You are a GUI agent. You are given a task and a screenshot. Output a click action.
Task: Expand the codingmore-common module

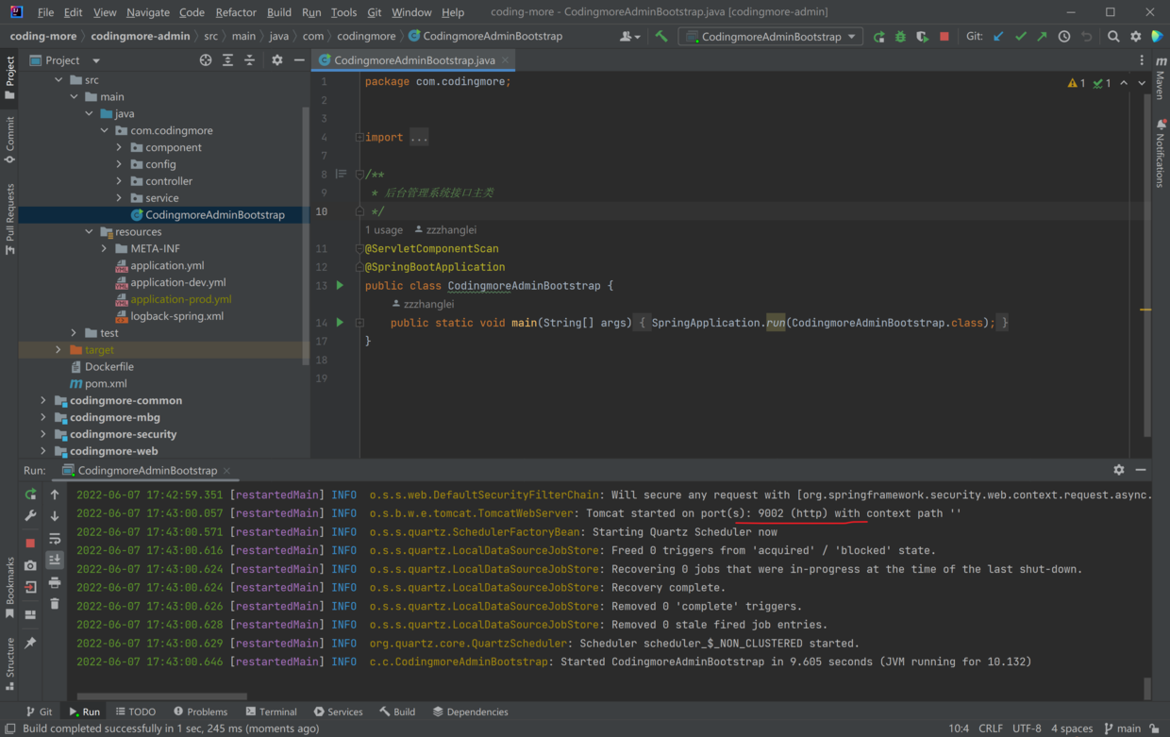pyautogui.click(x=43, y=400)
